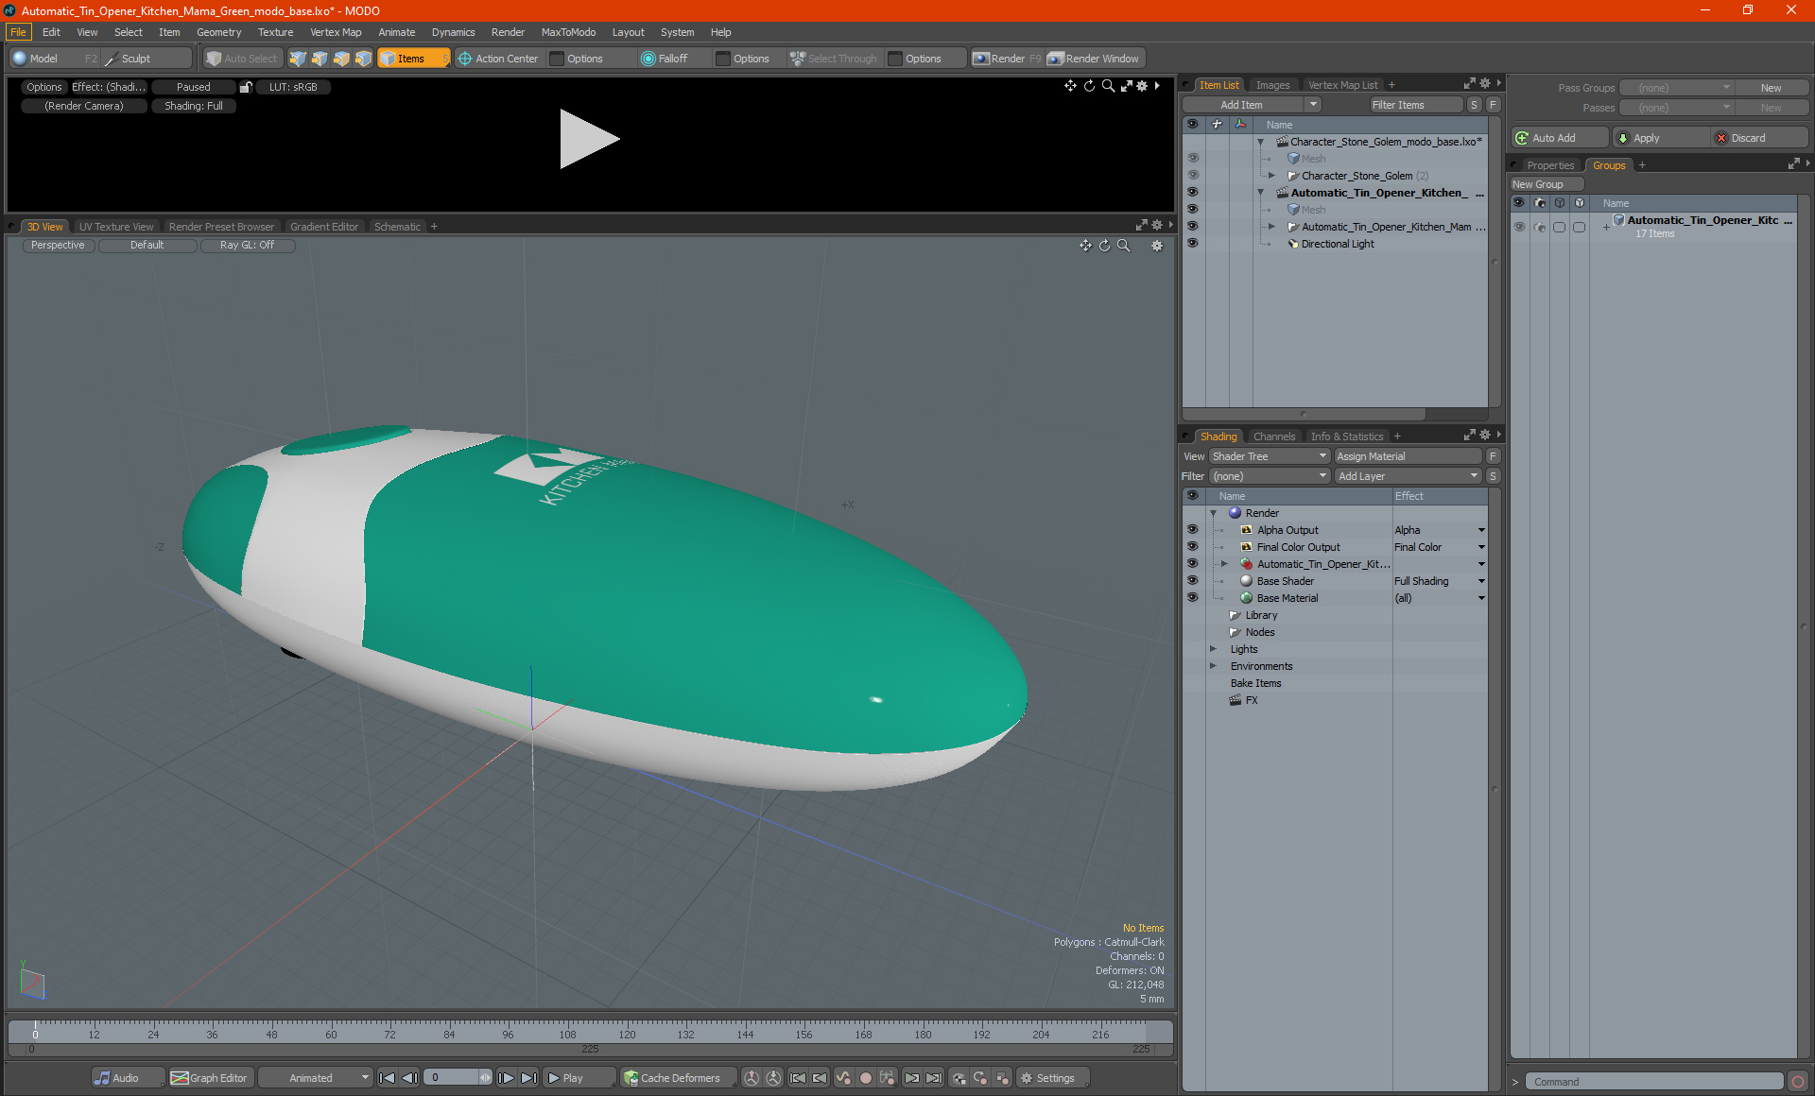Select Edges selection mode icon

(x=320, y=59)
